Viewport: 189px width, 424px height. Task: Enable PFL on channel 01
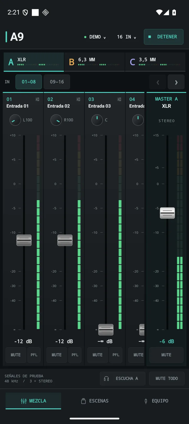34,355
